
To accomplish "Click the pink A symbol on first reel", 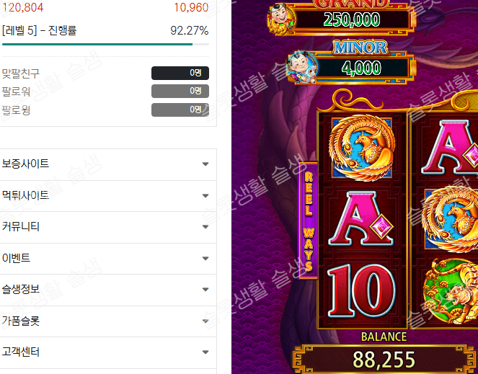I will tap(361, 218).
